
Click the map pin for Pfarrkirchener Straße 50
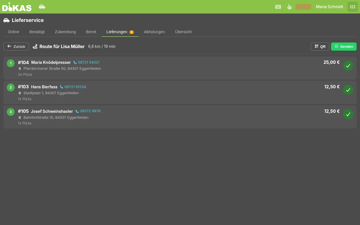(20, 69)
